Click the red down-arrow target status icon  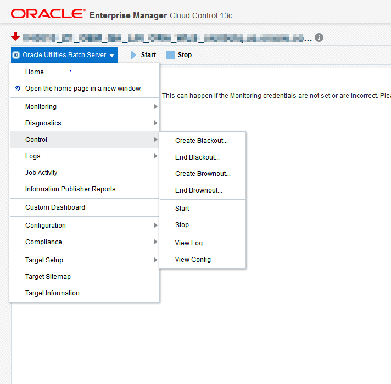tap(15, 36)
